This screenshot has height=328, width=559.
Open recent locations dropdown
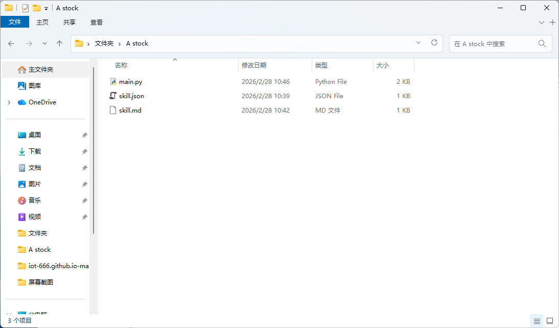click(x=44, y=43)
